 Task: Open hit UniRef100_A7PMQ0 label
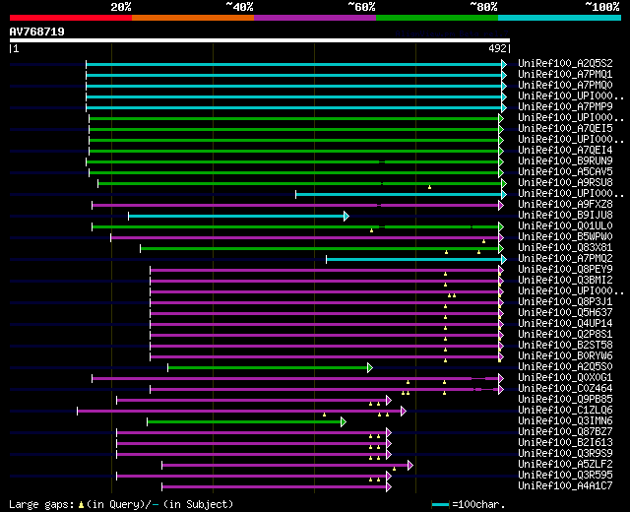point(565,86)
